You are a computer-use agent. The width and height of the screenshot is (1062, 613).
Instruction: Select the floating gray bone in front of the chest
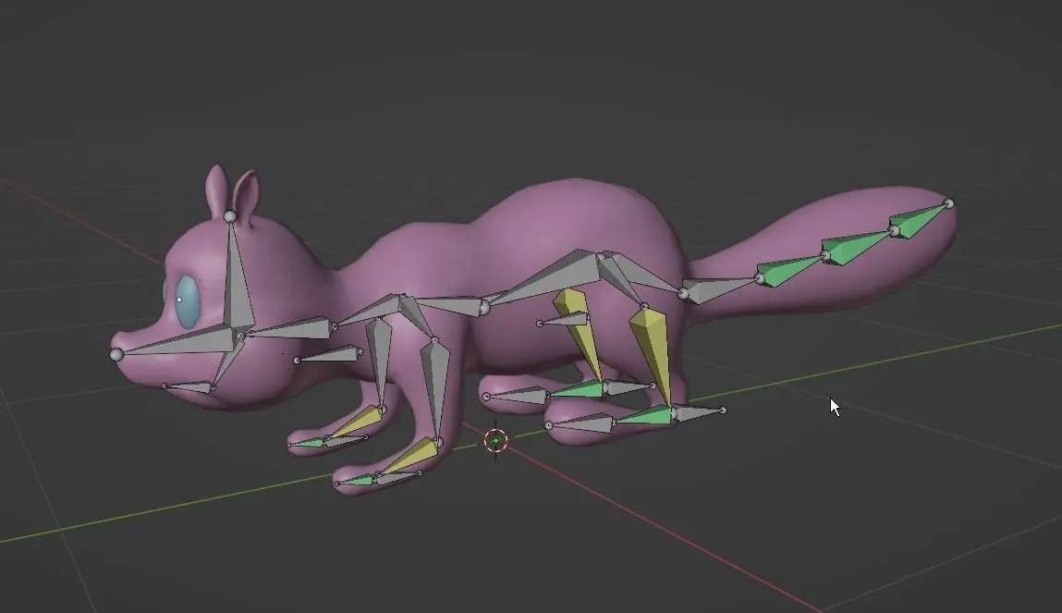(328, 355)
